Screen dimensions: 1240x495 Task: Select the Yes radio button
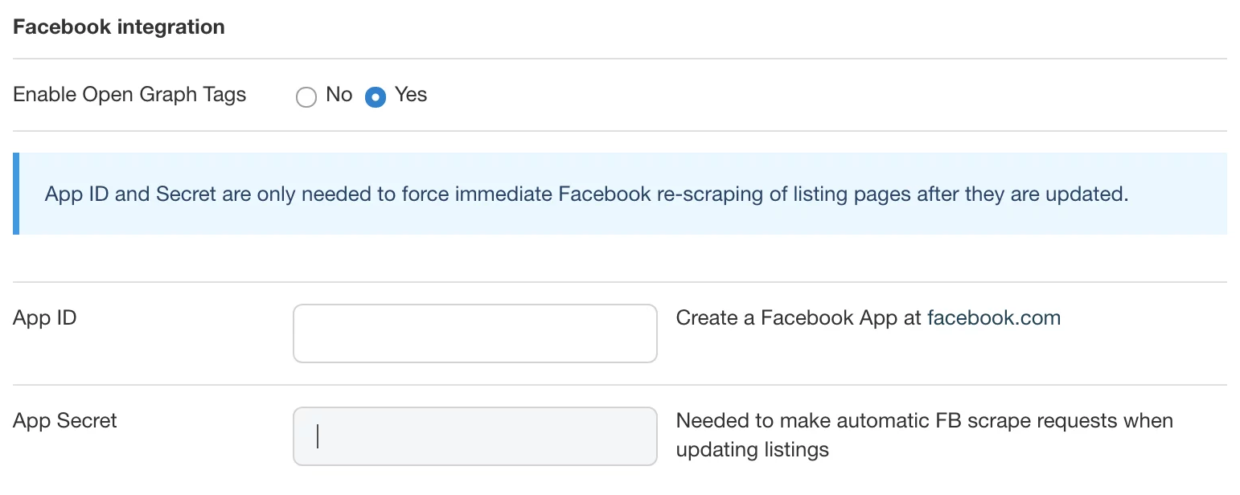point(376,97)
